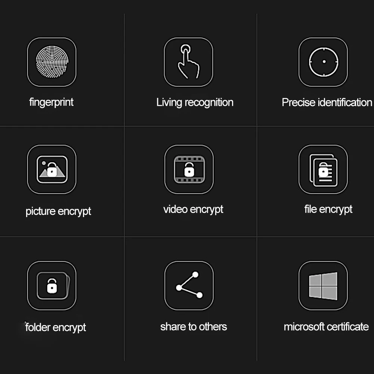The image size is (374, 374).
Task: Open the picture encrypt icon
Action: tap(52, 169)
